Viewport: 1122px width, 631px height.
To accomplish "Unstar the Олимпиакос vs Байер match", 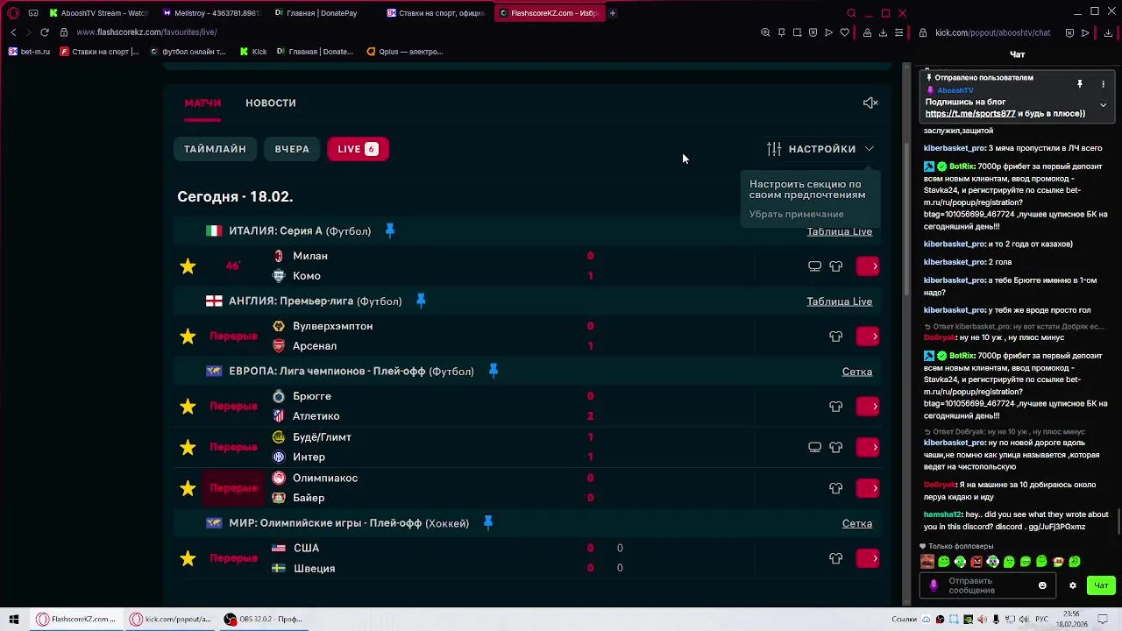I will (x=188, y=488).
